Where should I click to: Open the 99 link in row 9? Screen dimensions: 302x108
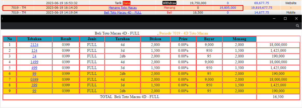[x=34, y=91]
